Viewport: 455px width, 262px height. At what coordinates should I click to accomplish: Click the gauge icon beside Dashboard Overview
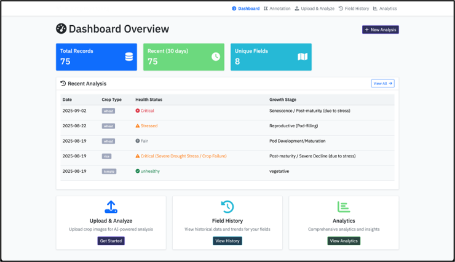pyautogui.click(x=61, y=29)
